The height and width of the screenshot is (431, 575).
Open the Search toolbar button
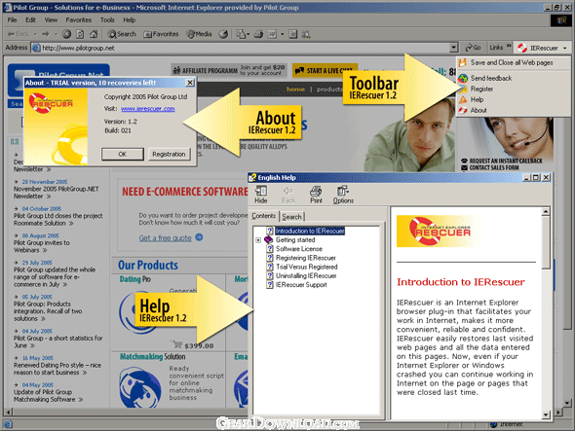[122, 34]
